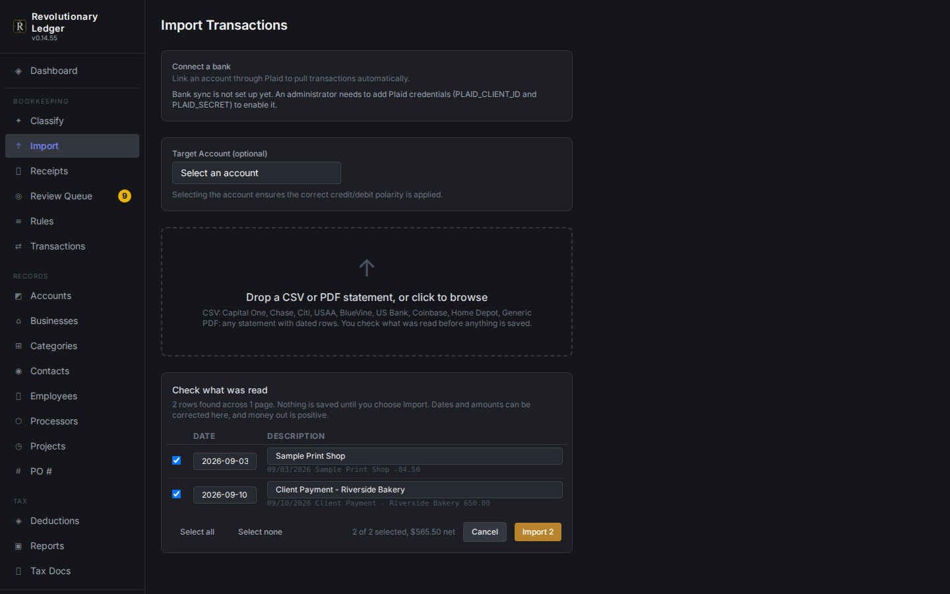Click the Accounts sidebar icon
Viewport: 950px width, 594px height.
[18, 296]
